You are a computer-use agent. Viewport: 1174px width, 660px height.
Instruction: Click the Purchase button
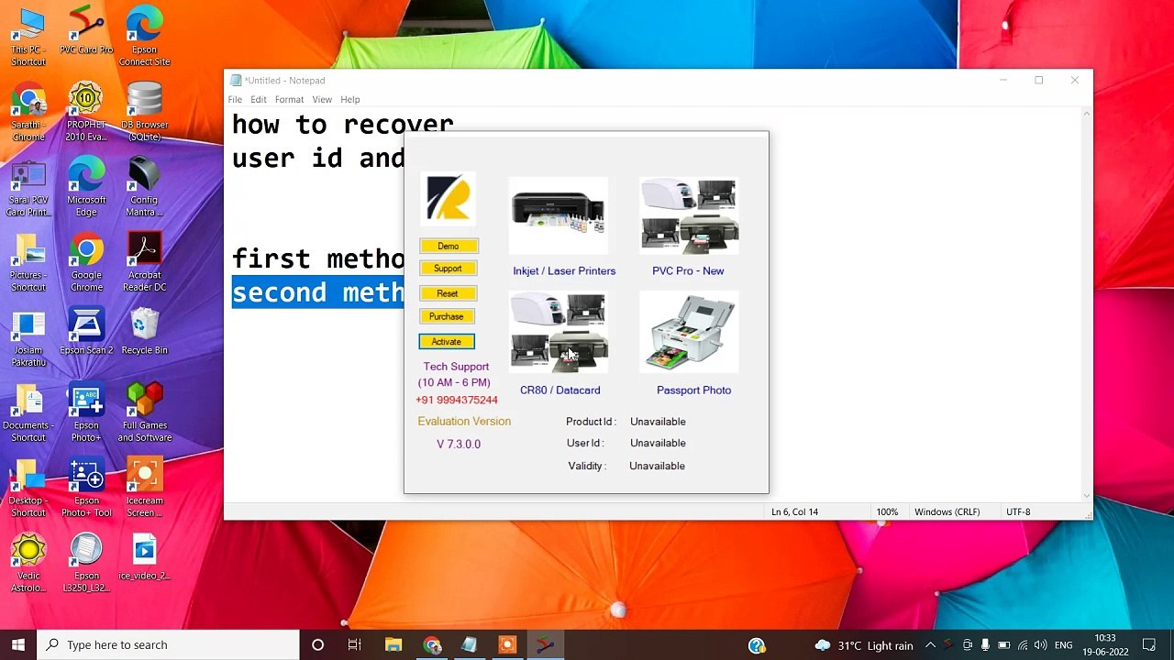click(x=447, y=316)
